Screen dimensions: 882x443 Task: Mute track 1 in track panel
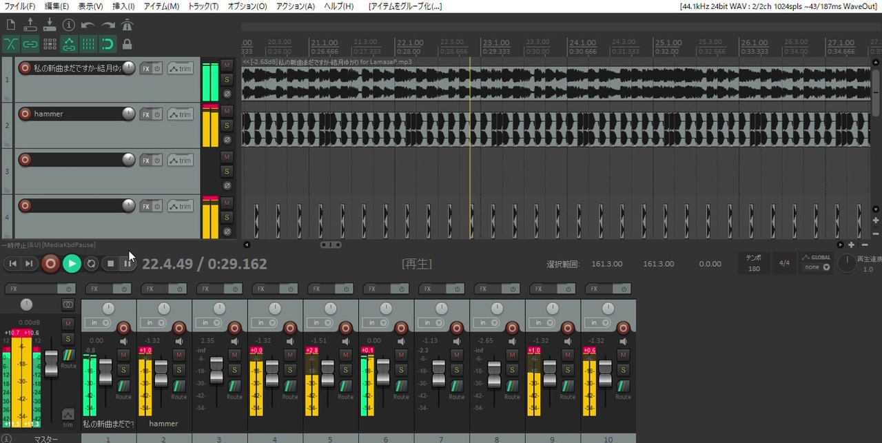point(227,65)
